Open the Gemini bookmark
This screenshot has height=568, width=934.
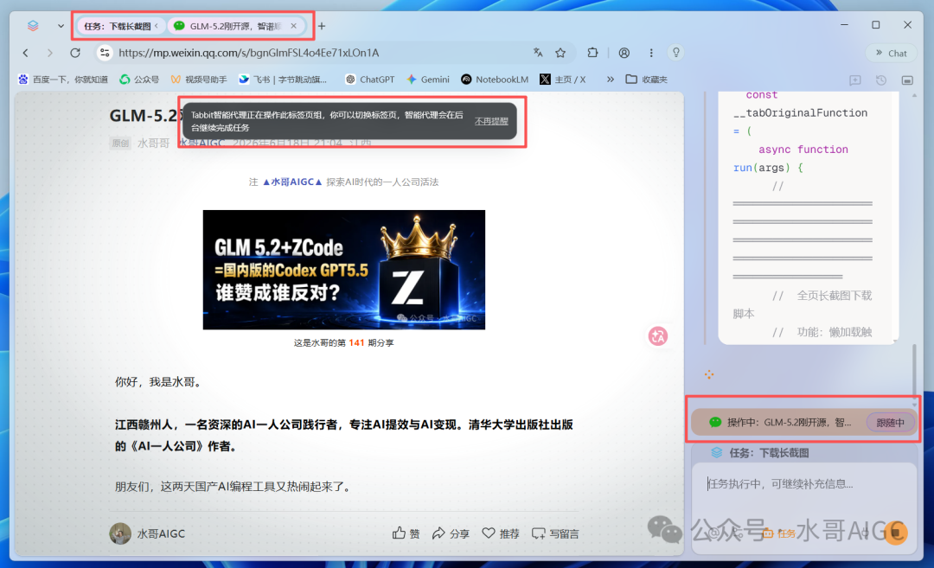pyautogui.click(x=428, y=80)
